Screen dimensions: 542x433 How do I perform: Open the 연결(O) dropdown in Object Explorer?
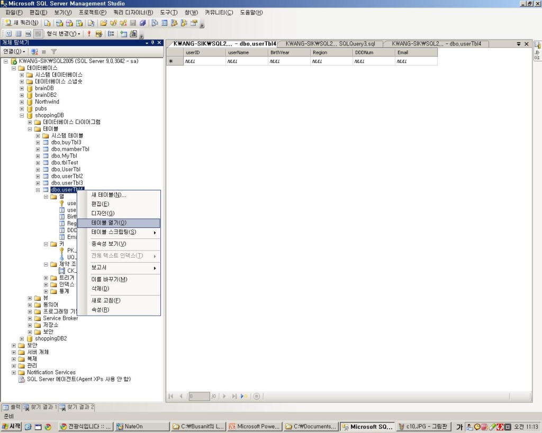[14, 51]
